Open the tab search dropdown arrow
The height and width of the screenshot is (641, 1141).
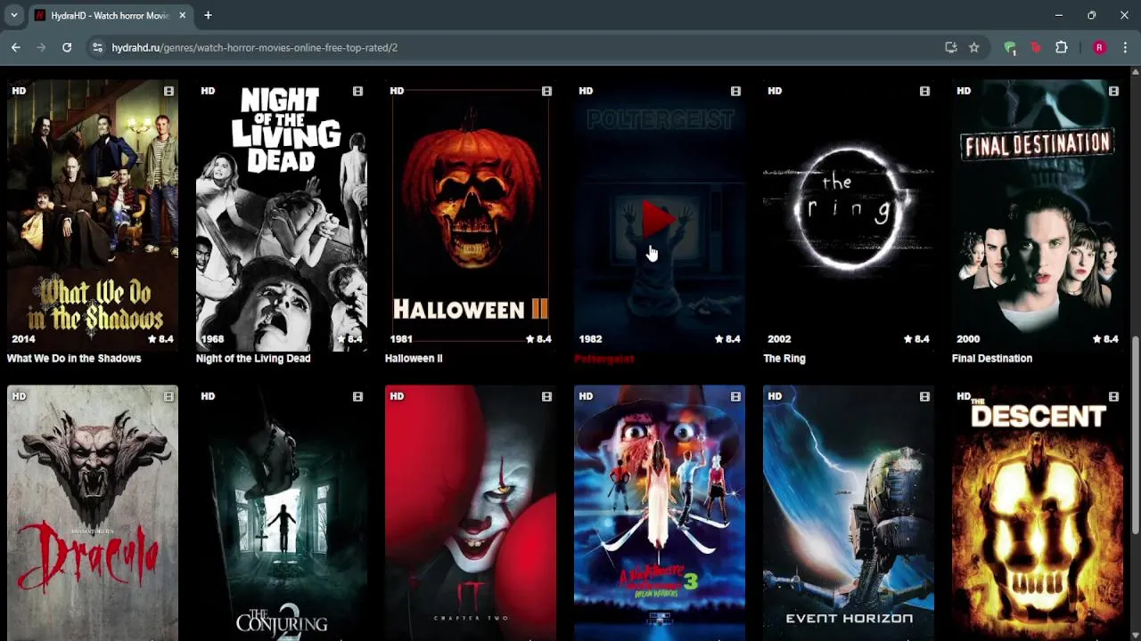(13, 15)
